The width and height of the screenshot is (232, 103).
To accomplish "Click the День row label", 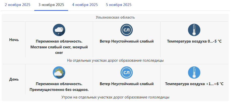I will point(14,79).
